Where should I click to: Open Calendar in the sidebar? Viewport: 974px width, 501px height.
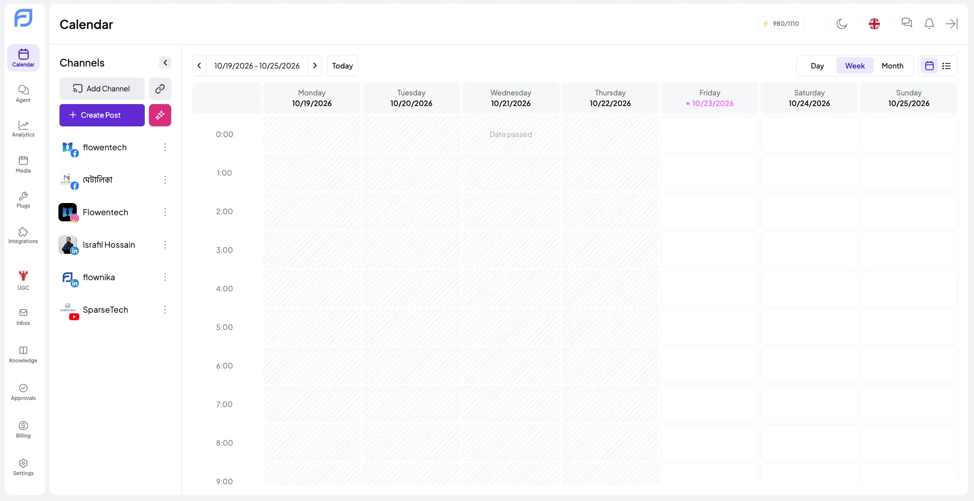point(23,58)
